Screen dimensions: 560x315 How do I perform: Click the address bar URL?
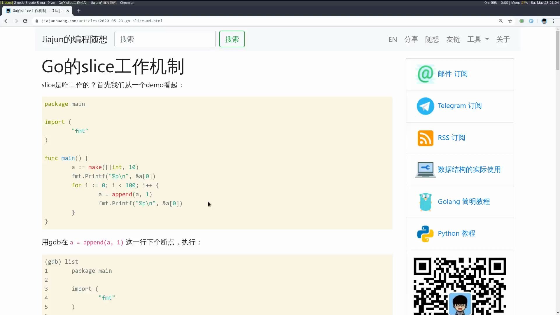tap(102, 21)
